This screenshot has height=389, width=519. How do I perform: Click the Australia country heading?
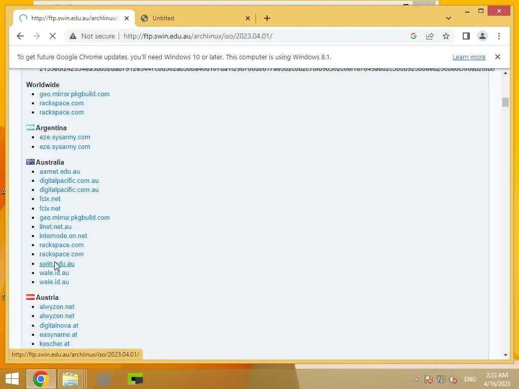tap(50, 162)
